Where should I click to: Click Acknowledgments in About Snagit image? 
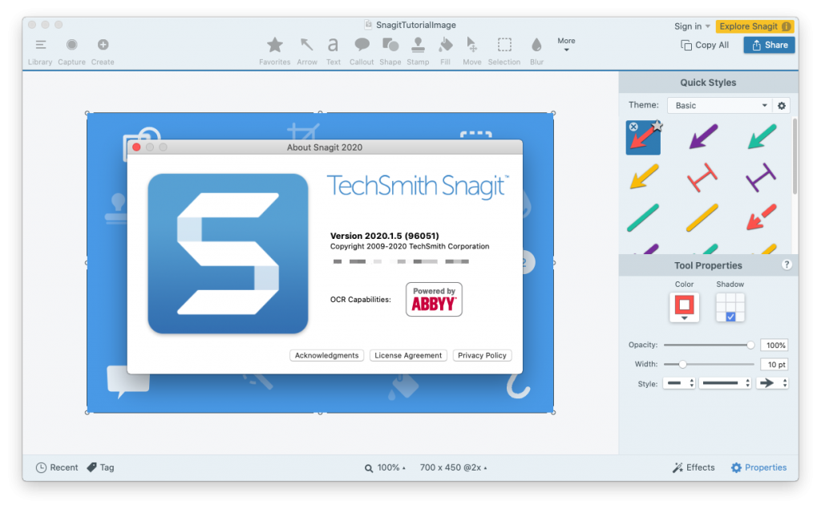click(327, 355)
